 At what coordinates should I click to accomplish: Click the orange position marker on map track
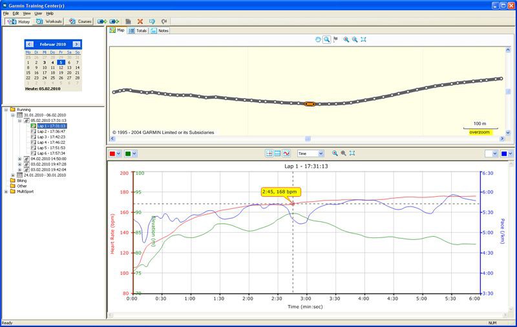click(310, 104)
